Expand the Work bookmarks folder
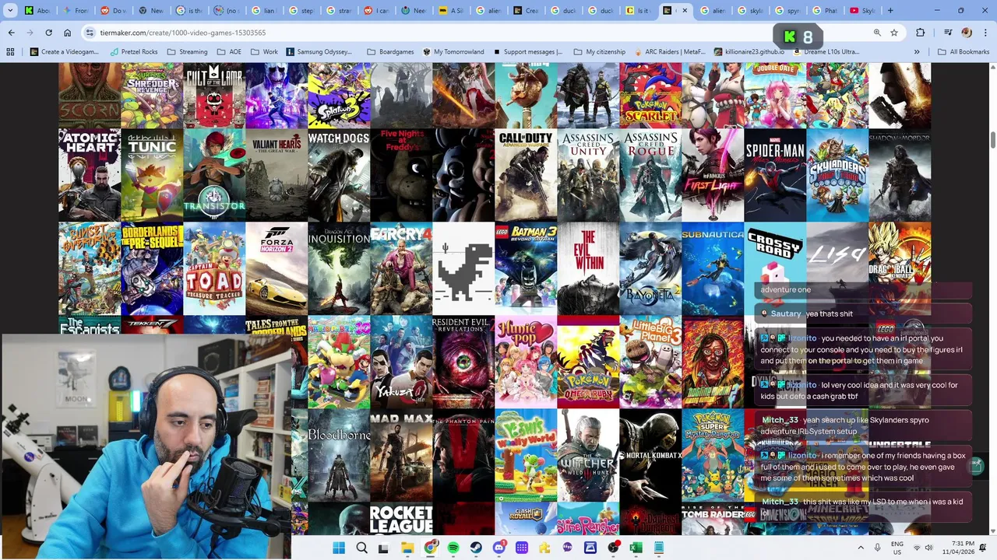This screenshot has width=997, height=560. [263, 52]
